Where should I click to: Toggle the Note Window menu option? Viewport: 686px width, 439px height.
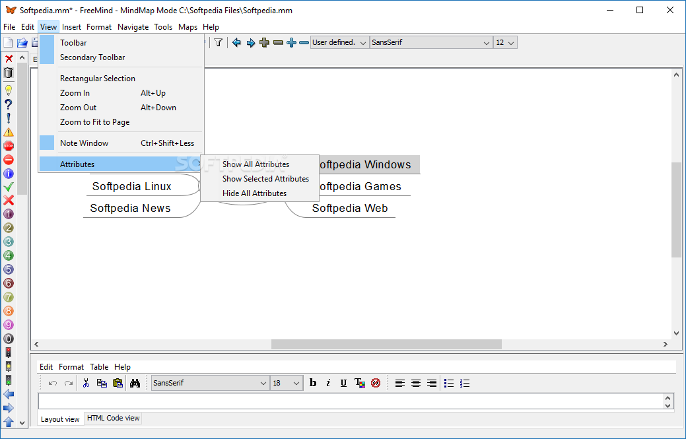click(x=121, y=143)
